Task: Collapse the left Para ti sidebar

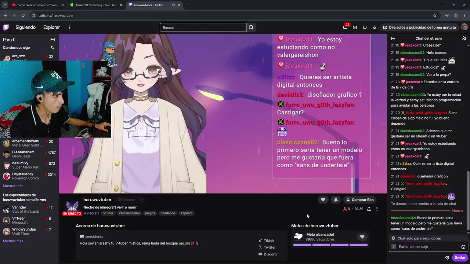Action: click(53, 40)
